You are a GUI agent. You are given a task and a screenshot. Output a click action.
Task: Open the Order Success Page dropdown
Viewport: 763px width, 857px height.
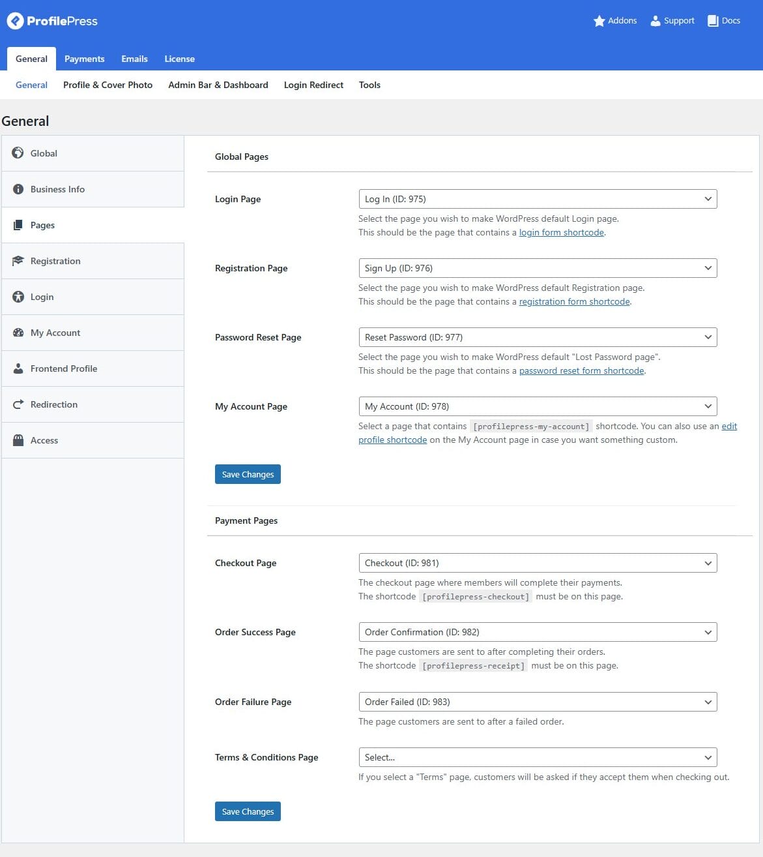point(538,632)
